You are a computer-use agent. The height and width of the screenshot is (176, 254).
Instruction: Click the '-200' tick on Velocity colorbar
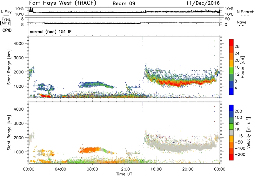[240, 154]
